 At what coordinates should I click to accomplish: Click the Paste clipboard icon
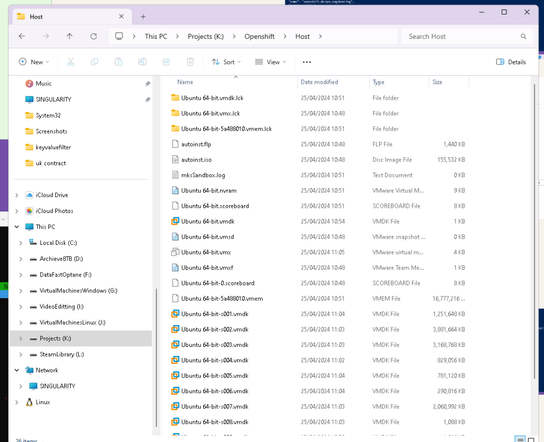pyautogui.click(x=118, y=62)
